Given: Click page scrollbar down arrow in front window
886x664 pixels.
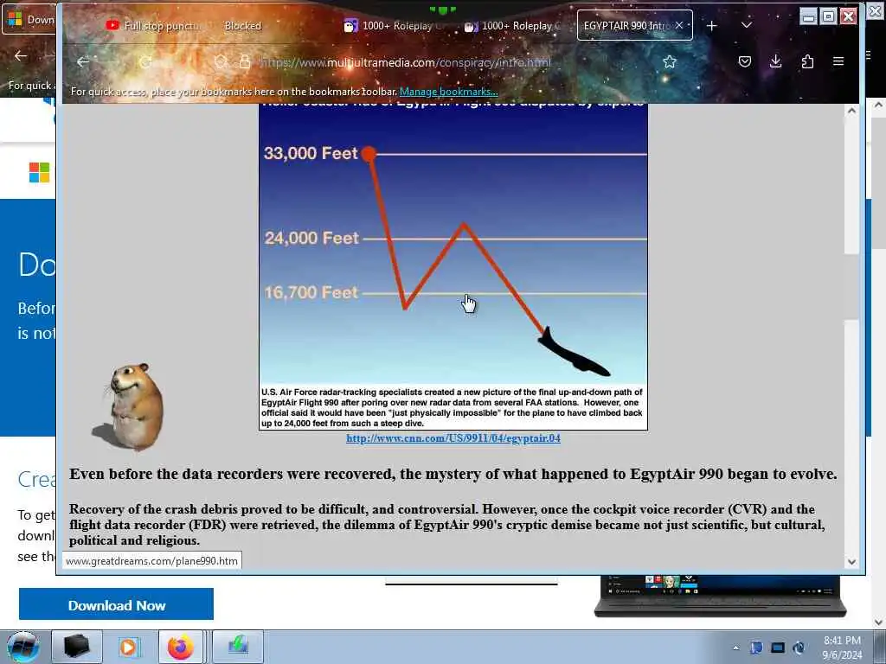Looking at the screenshot, I should [x=851, y=562].
